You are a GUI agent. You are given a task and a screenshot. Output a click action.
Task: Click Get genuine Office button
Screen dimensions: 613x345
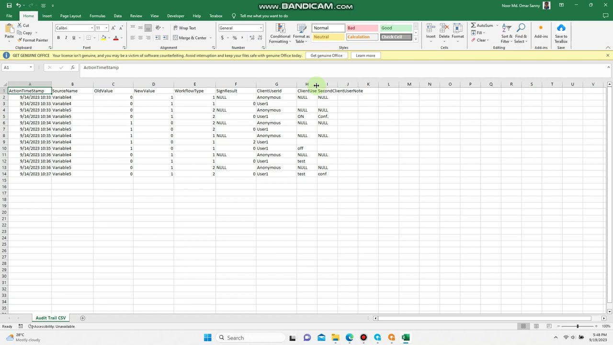coord(326,56)
